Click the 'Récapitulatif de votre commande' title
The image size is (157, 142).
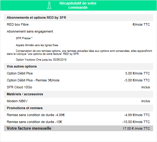[78, 5]
